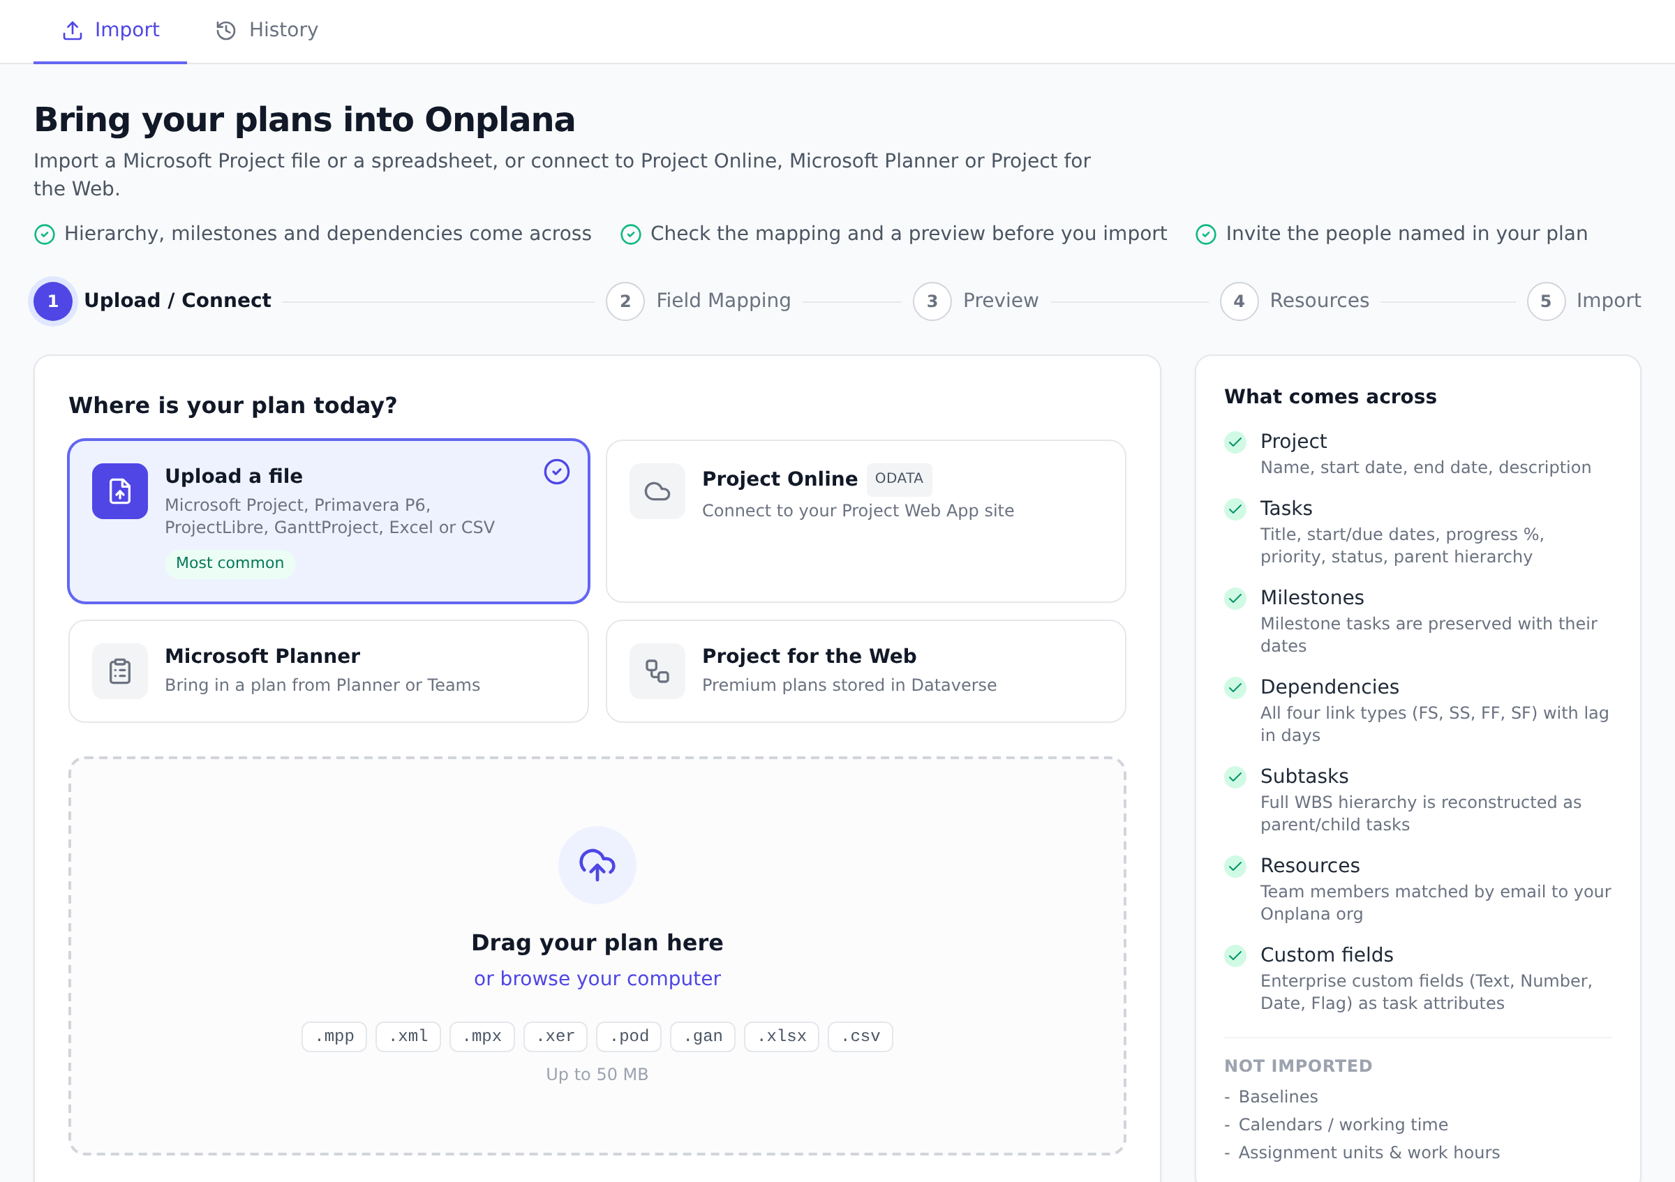Click the History clock icon

click(x=226, y=31)
